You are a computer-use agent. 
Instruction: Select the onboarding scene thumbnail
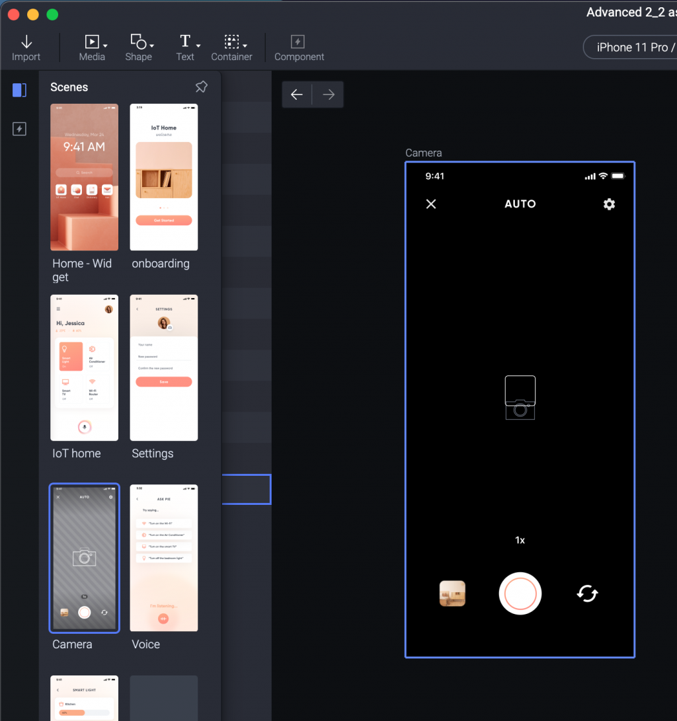pos(164,177)
